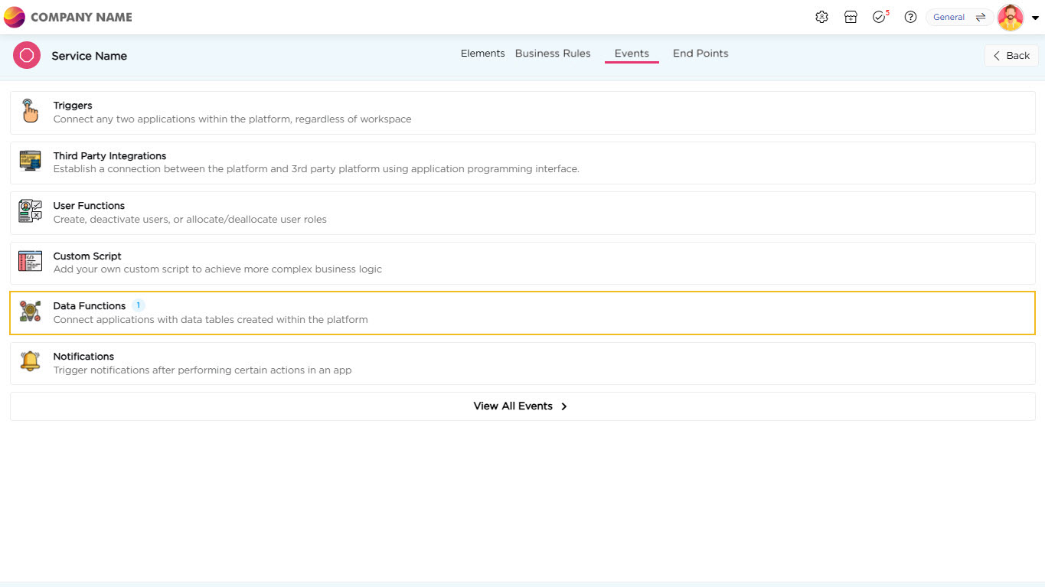The image size is (1045, 587).
Task: Click the Triggers hand pointer icon
Action: (30, 112)
